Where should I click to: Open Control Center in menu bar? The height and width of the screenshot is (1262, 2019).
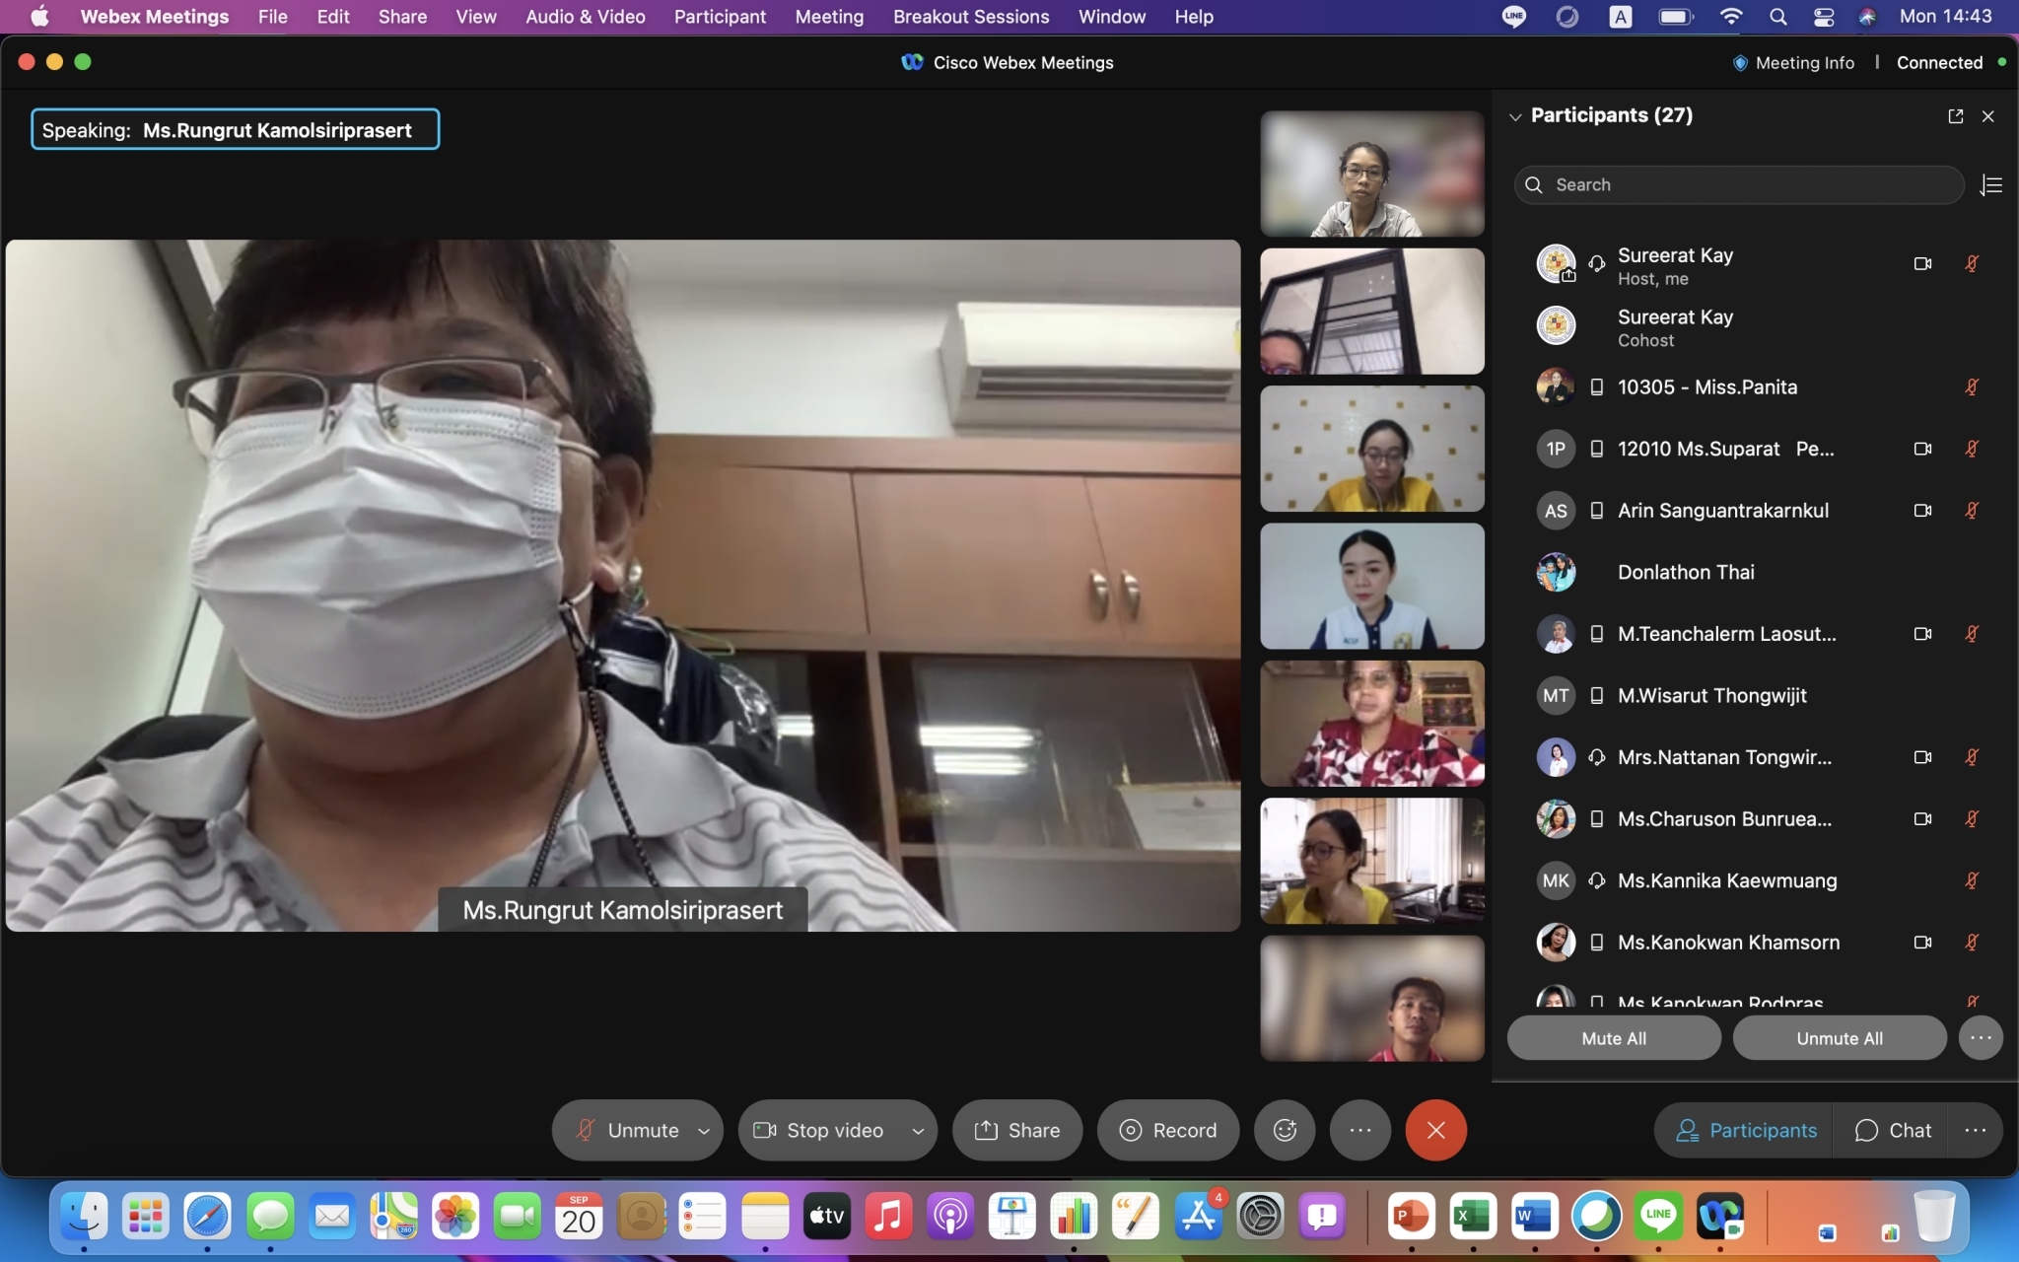tap(1823, 17)
